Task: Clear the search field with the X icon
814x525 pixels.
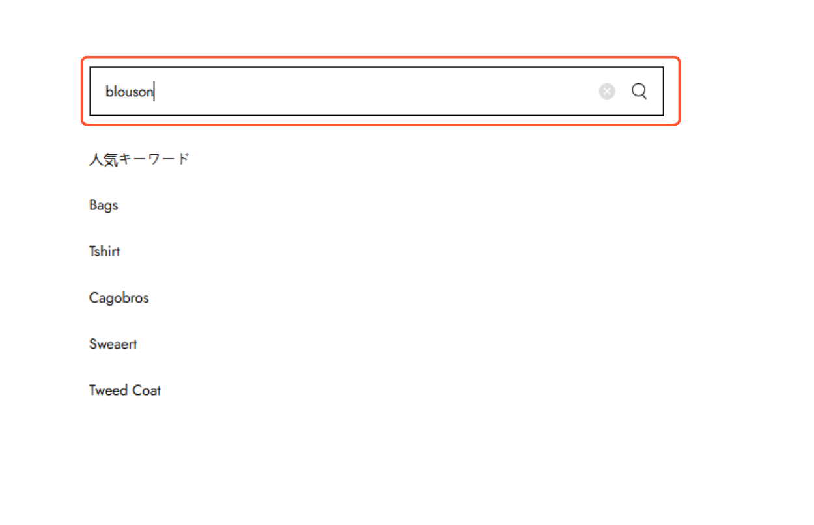Action: (x=607, y=92)
